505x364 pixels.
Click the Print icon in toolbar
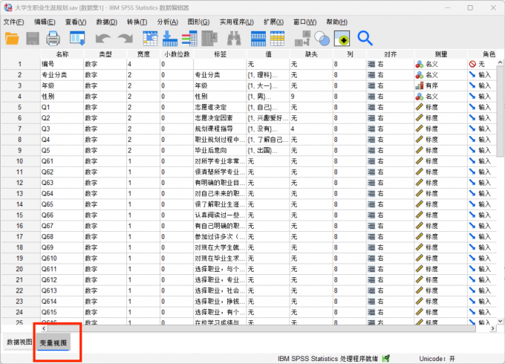tap(53, 38)
